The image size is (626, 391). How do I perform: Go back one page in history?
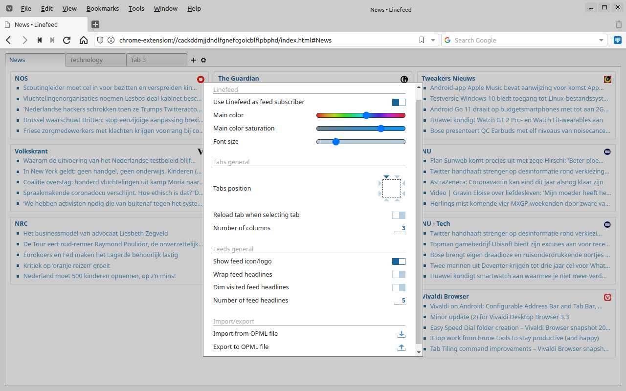8,40
